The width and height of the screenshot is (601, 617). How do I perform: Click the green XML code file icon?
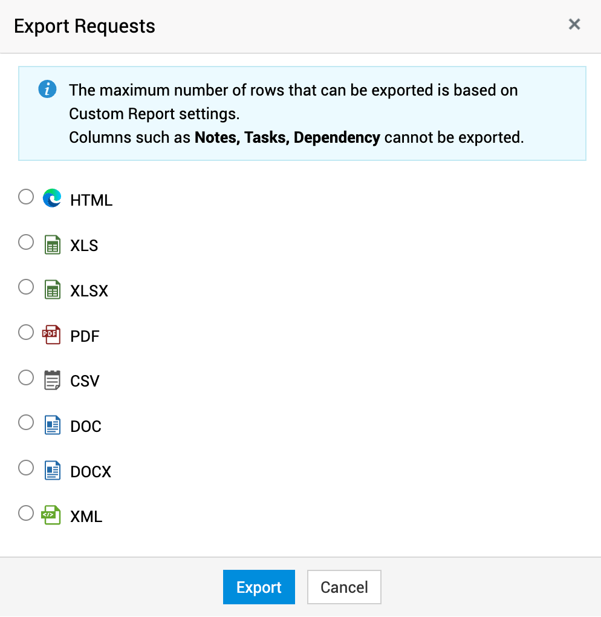coord(52,515)
